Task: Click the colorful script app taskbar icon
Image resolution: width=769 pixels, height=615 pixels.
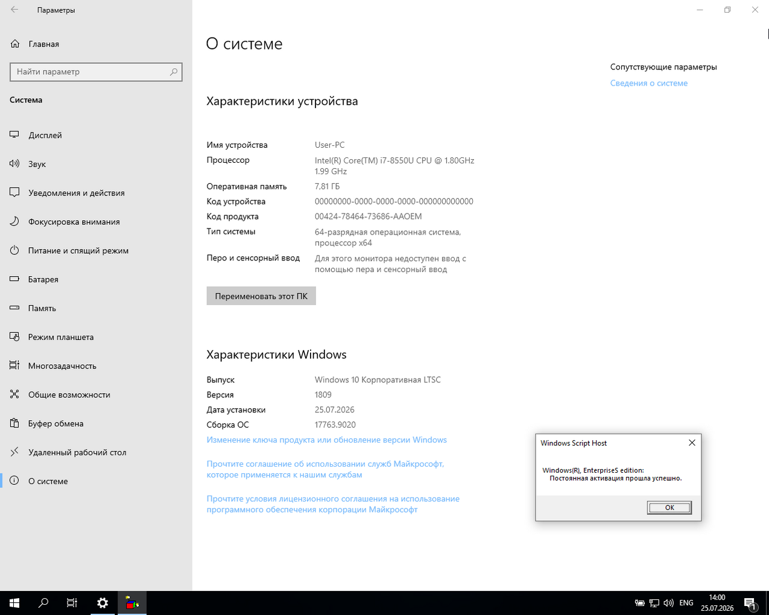Action: click(x=131, y=603)
